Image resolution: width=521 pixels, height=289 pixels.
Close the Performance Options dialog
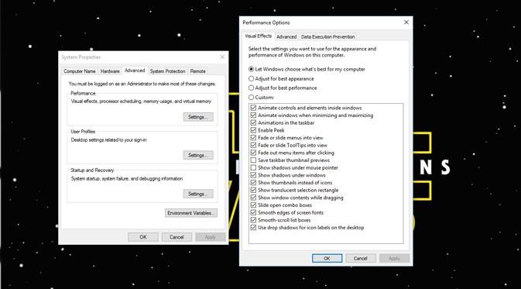(x=406, y=22)
